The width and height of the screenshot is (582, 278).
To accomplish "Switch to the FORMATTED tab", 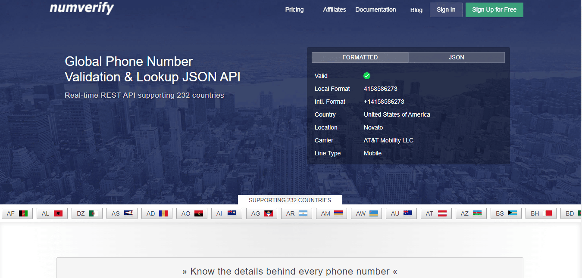I will tap(360, 57).
